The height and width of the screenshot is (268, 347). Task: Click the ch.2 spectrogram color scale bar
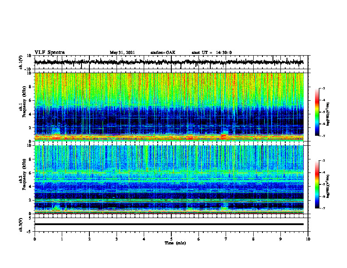pyautogui.click(x=317, y=184)
